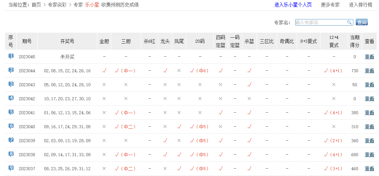Viewport: 379px width, 176px height.
Task: Click 查看 for period 2023040 row
Action: [369, 127]
